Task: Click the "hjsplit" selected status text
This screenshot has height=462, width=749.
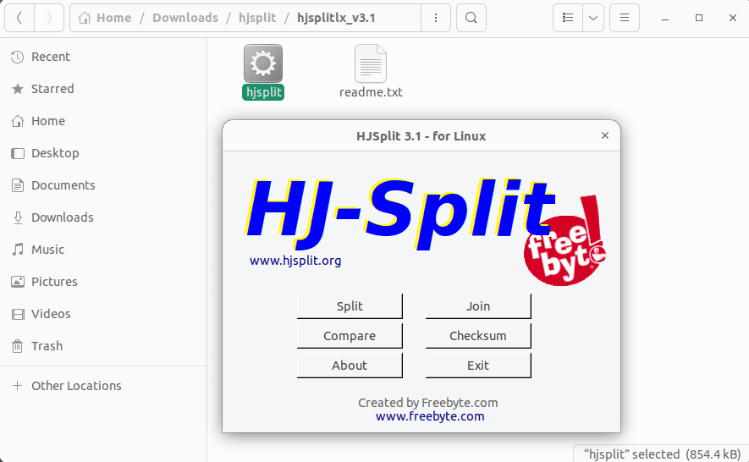Action: tap(662, 454)
